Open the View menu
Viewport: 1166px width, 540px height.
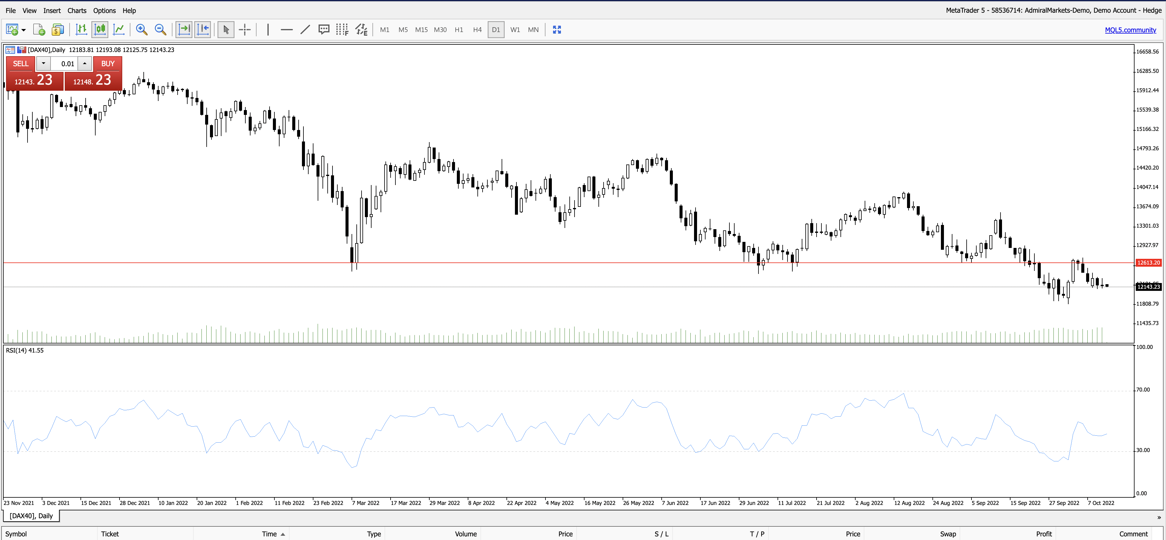point(29,10)
